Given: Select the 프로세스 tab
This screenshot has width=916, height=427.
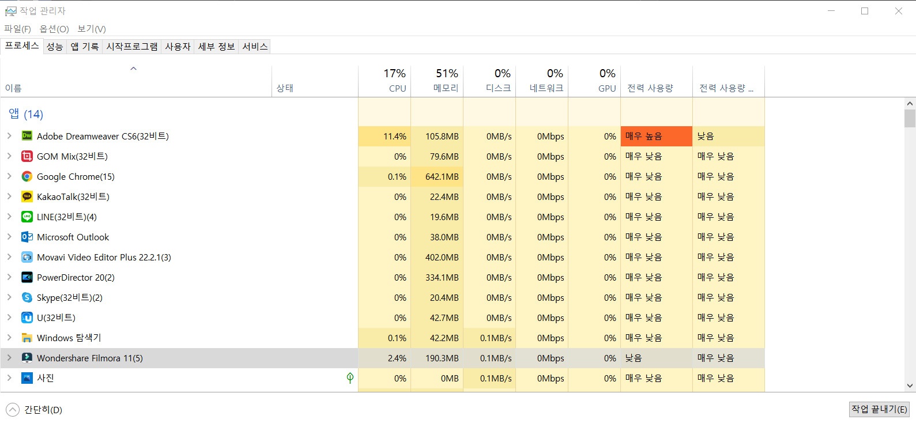Looking at the screenshot, I should (22, 46).
